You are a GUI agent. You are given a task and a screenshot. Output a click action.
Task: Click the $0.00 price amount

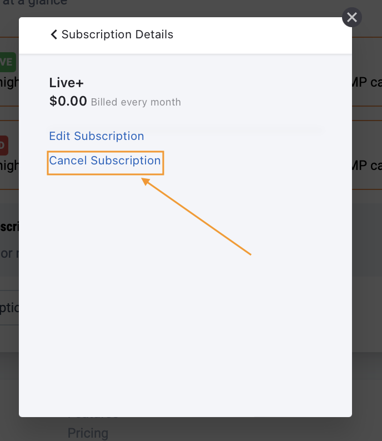coord(68,101)
